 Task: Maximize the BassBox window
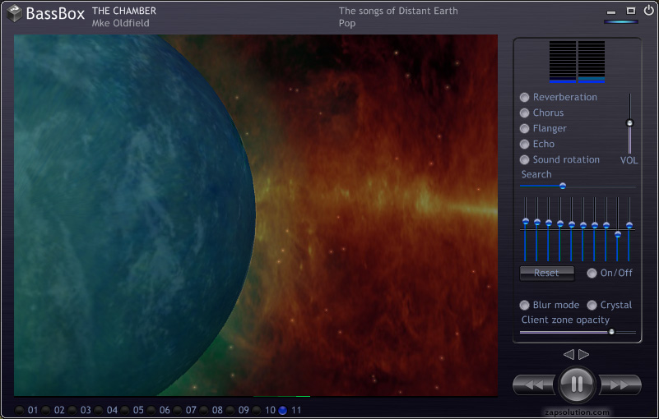coord(631,11)
